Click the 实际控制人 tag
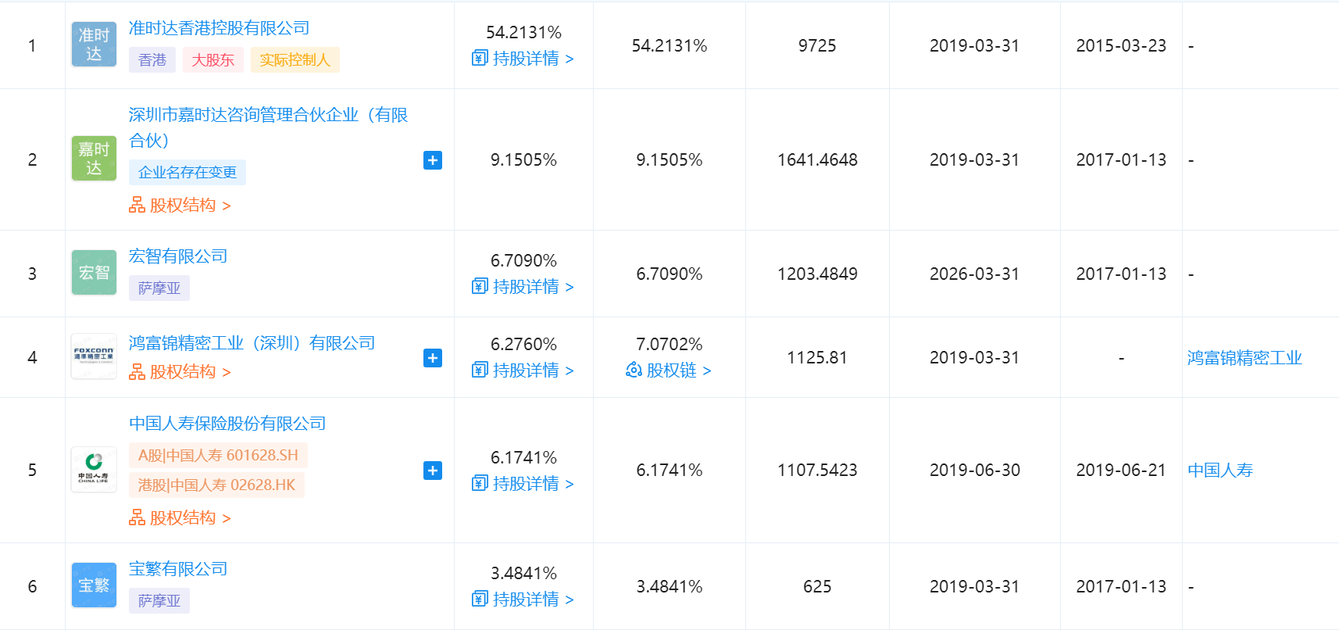Screen dimensions: 1339x630 tap(295, 60)
